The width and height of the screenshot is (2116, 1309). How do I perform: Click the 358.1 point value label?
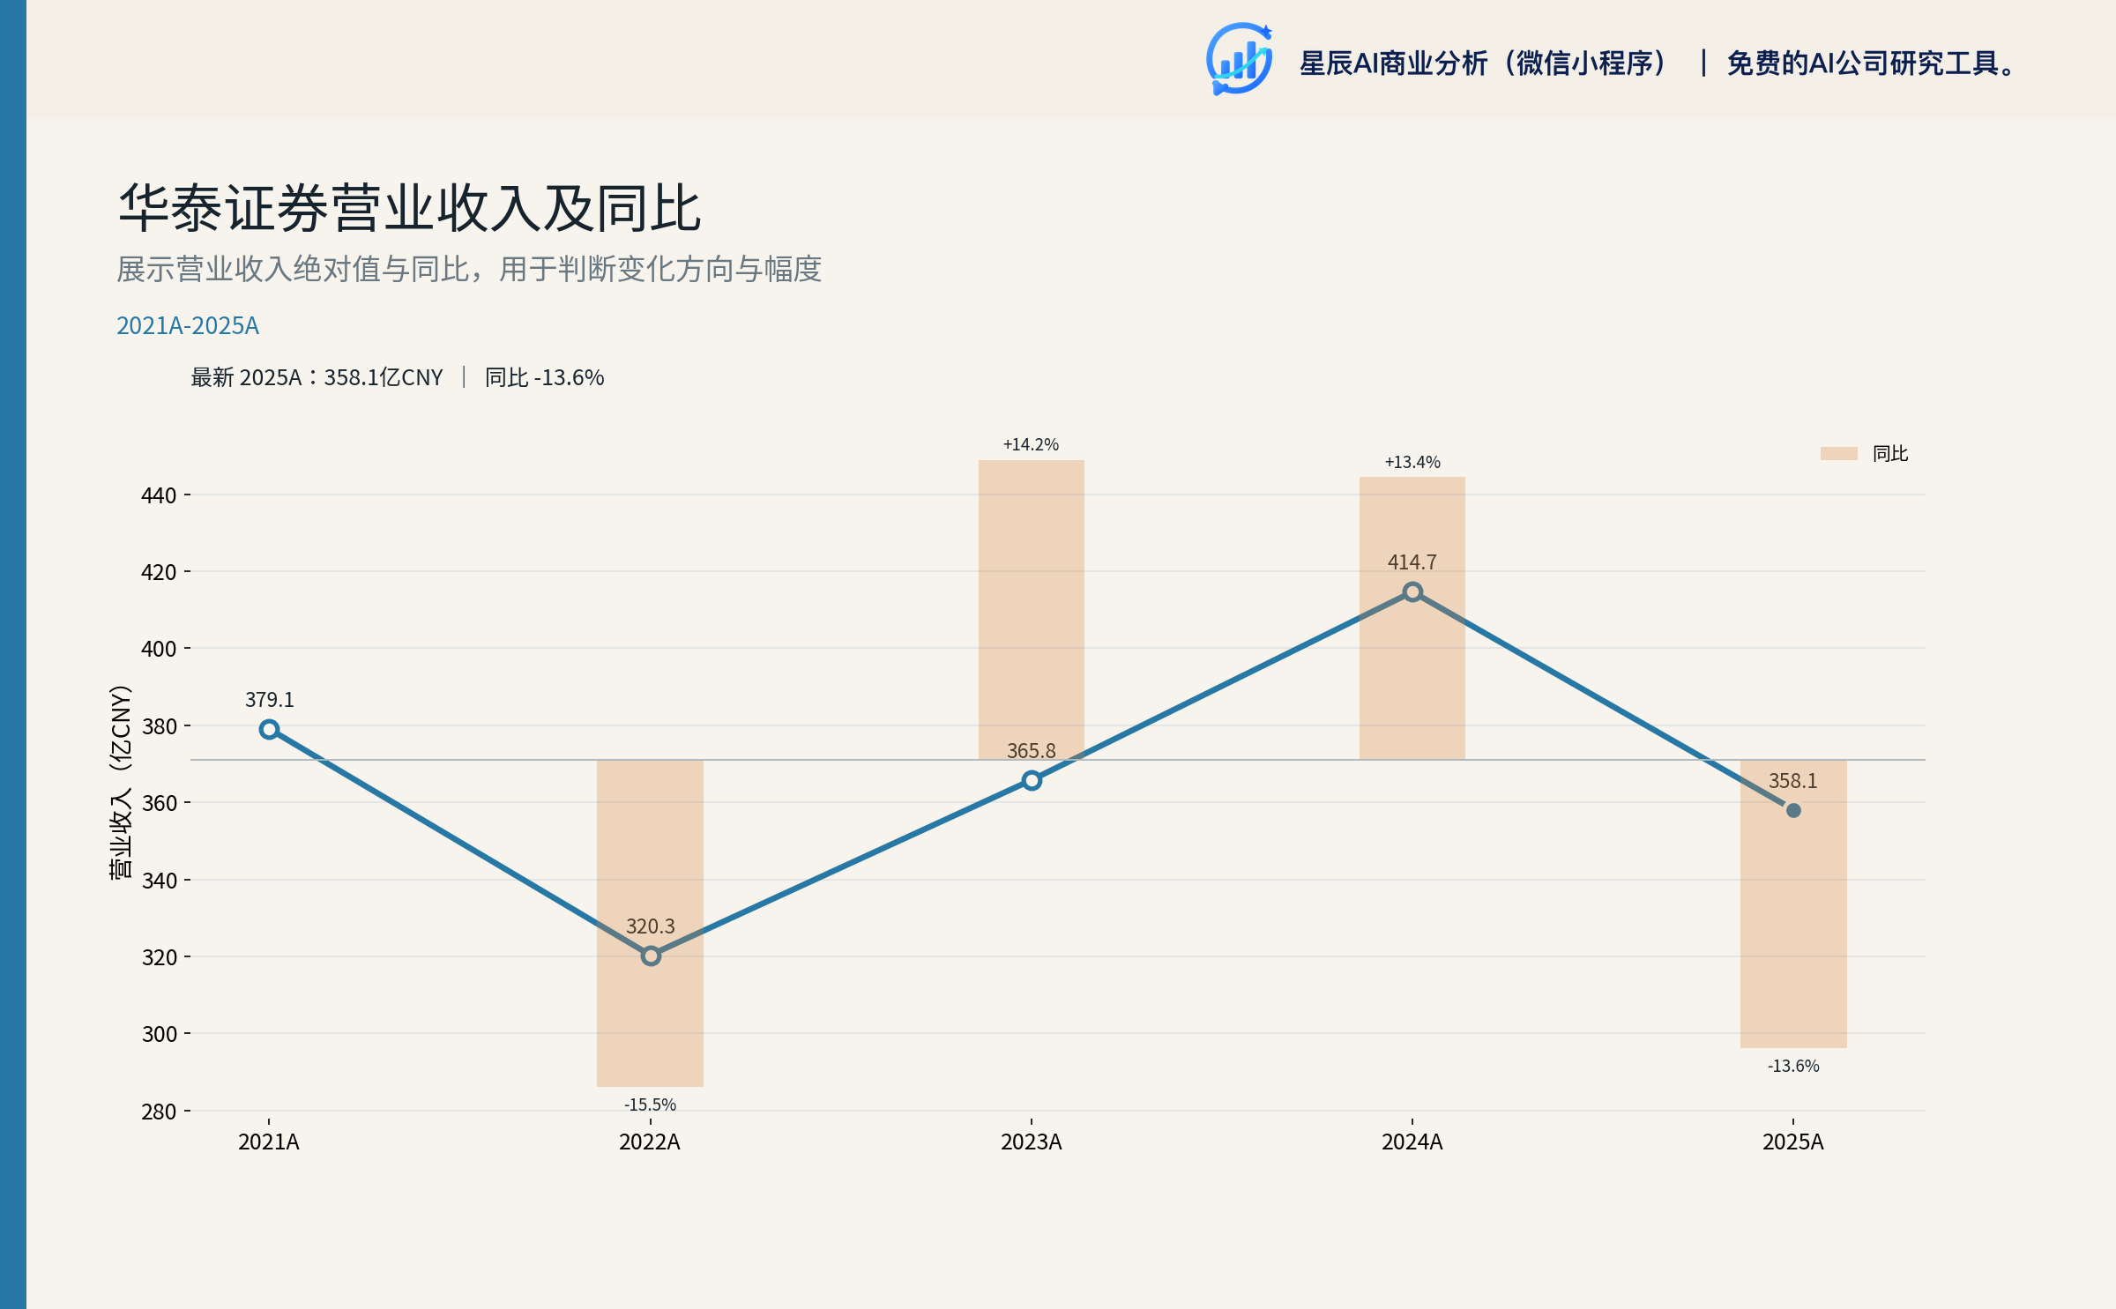[x=1793, y=780]
